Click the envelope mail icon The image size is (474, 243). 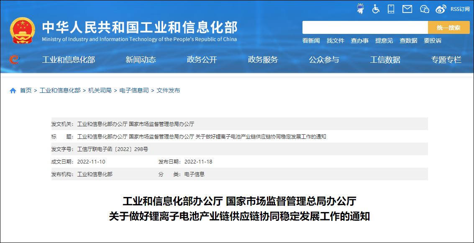click(407, 9)
